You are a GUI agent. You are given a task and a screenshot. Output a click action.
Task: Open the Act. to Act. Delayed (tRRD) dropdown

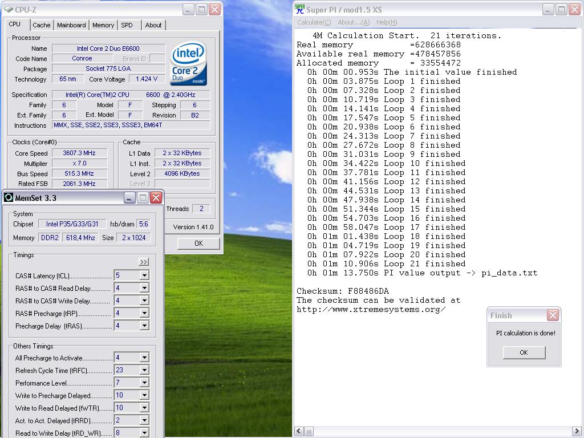144,420
